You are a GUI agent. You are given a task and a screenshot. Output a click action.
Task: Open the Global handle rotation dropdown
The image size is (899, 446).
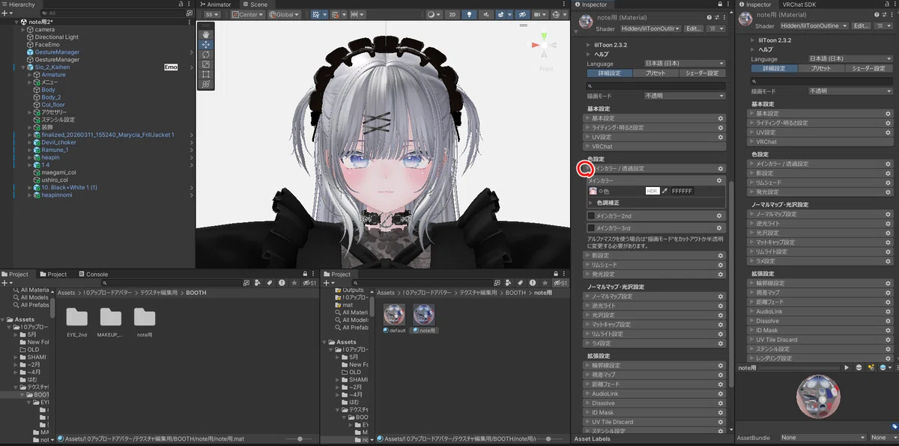tap(284, 14)
